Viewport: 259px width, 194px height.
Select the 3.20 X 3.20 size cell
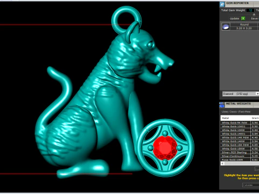[x=244, y=28]
